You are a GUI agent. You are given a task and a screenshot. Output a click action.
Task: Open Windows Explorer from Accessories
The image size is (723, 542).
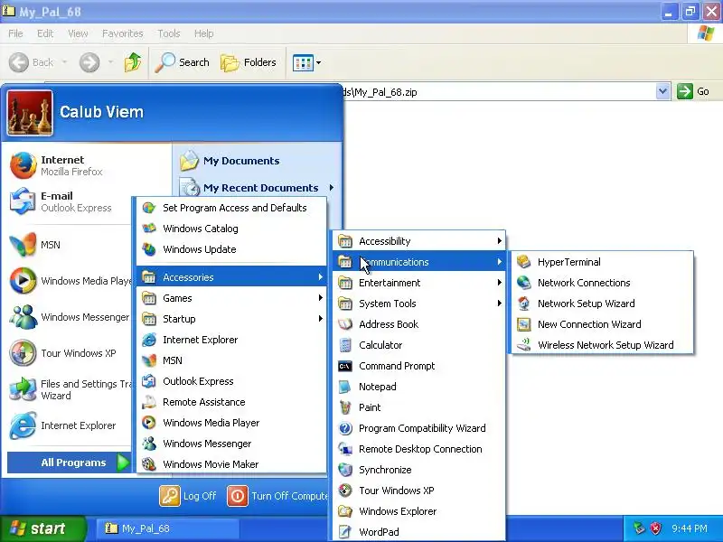pyautogui.click(x=418, y=511)
